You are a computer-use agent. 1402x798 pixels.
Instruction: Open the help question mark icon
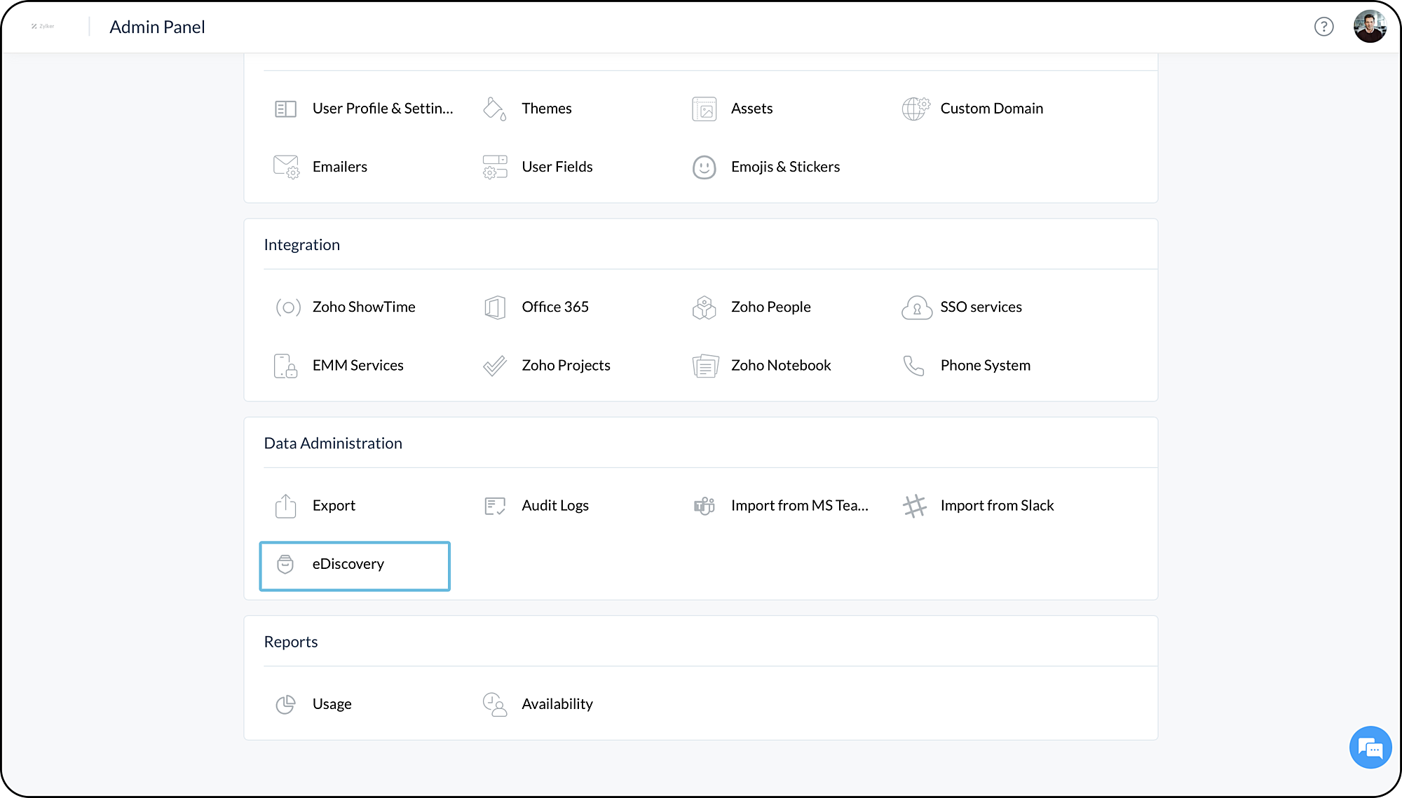(1323, 27)
